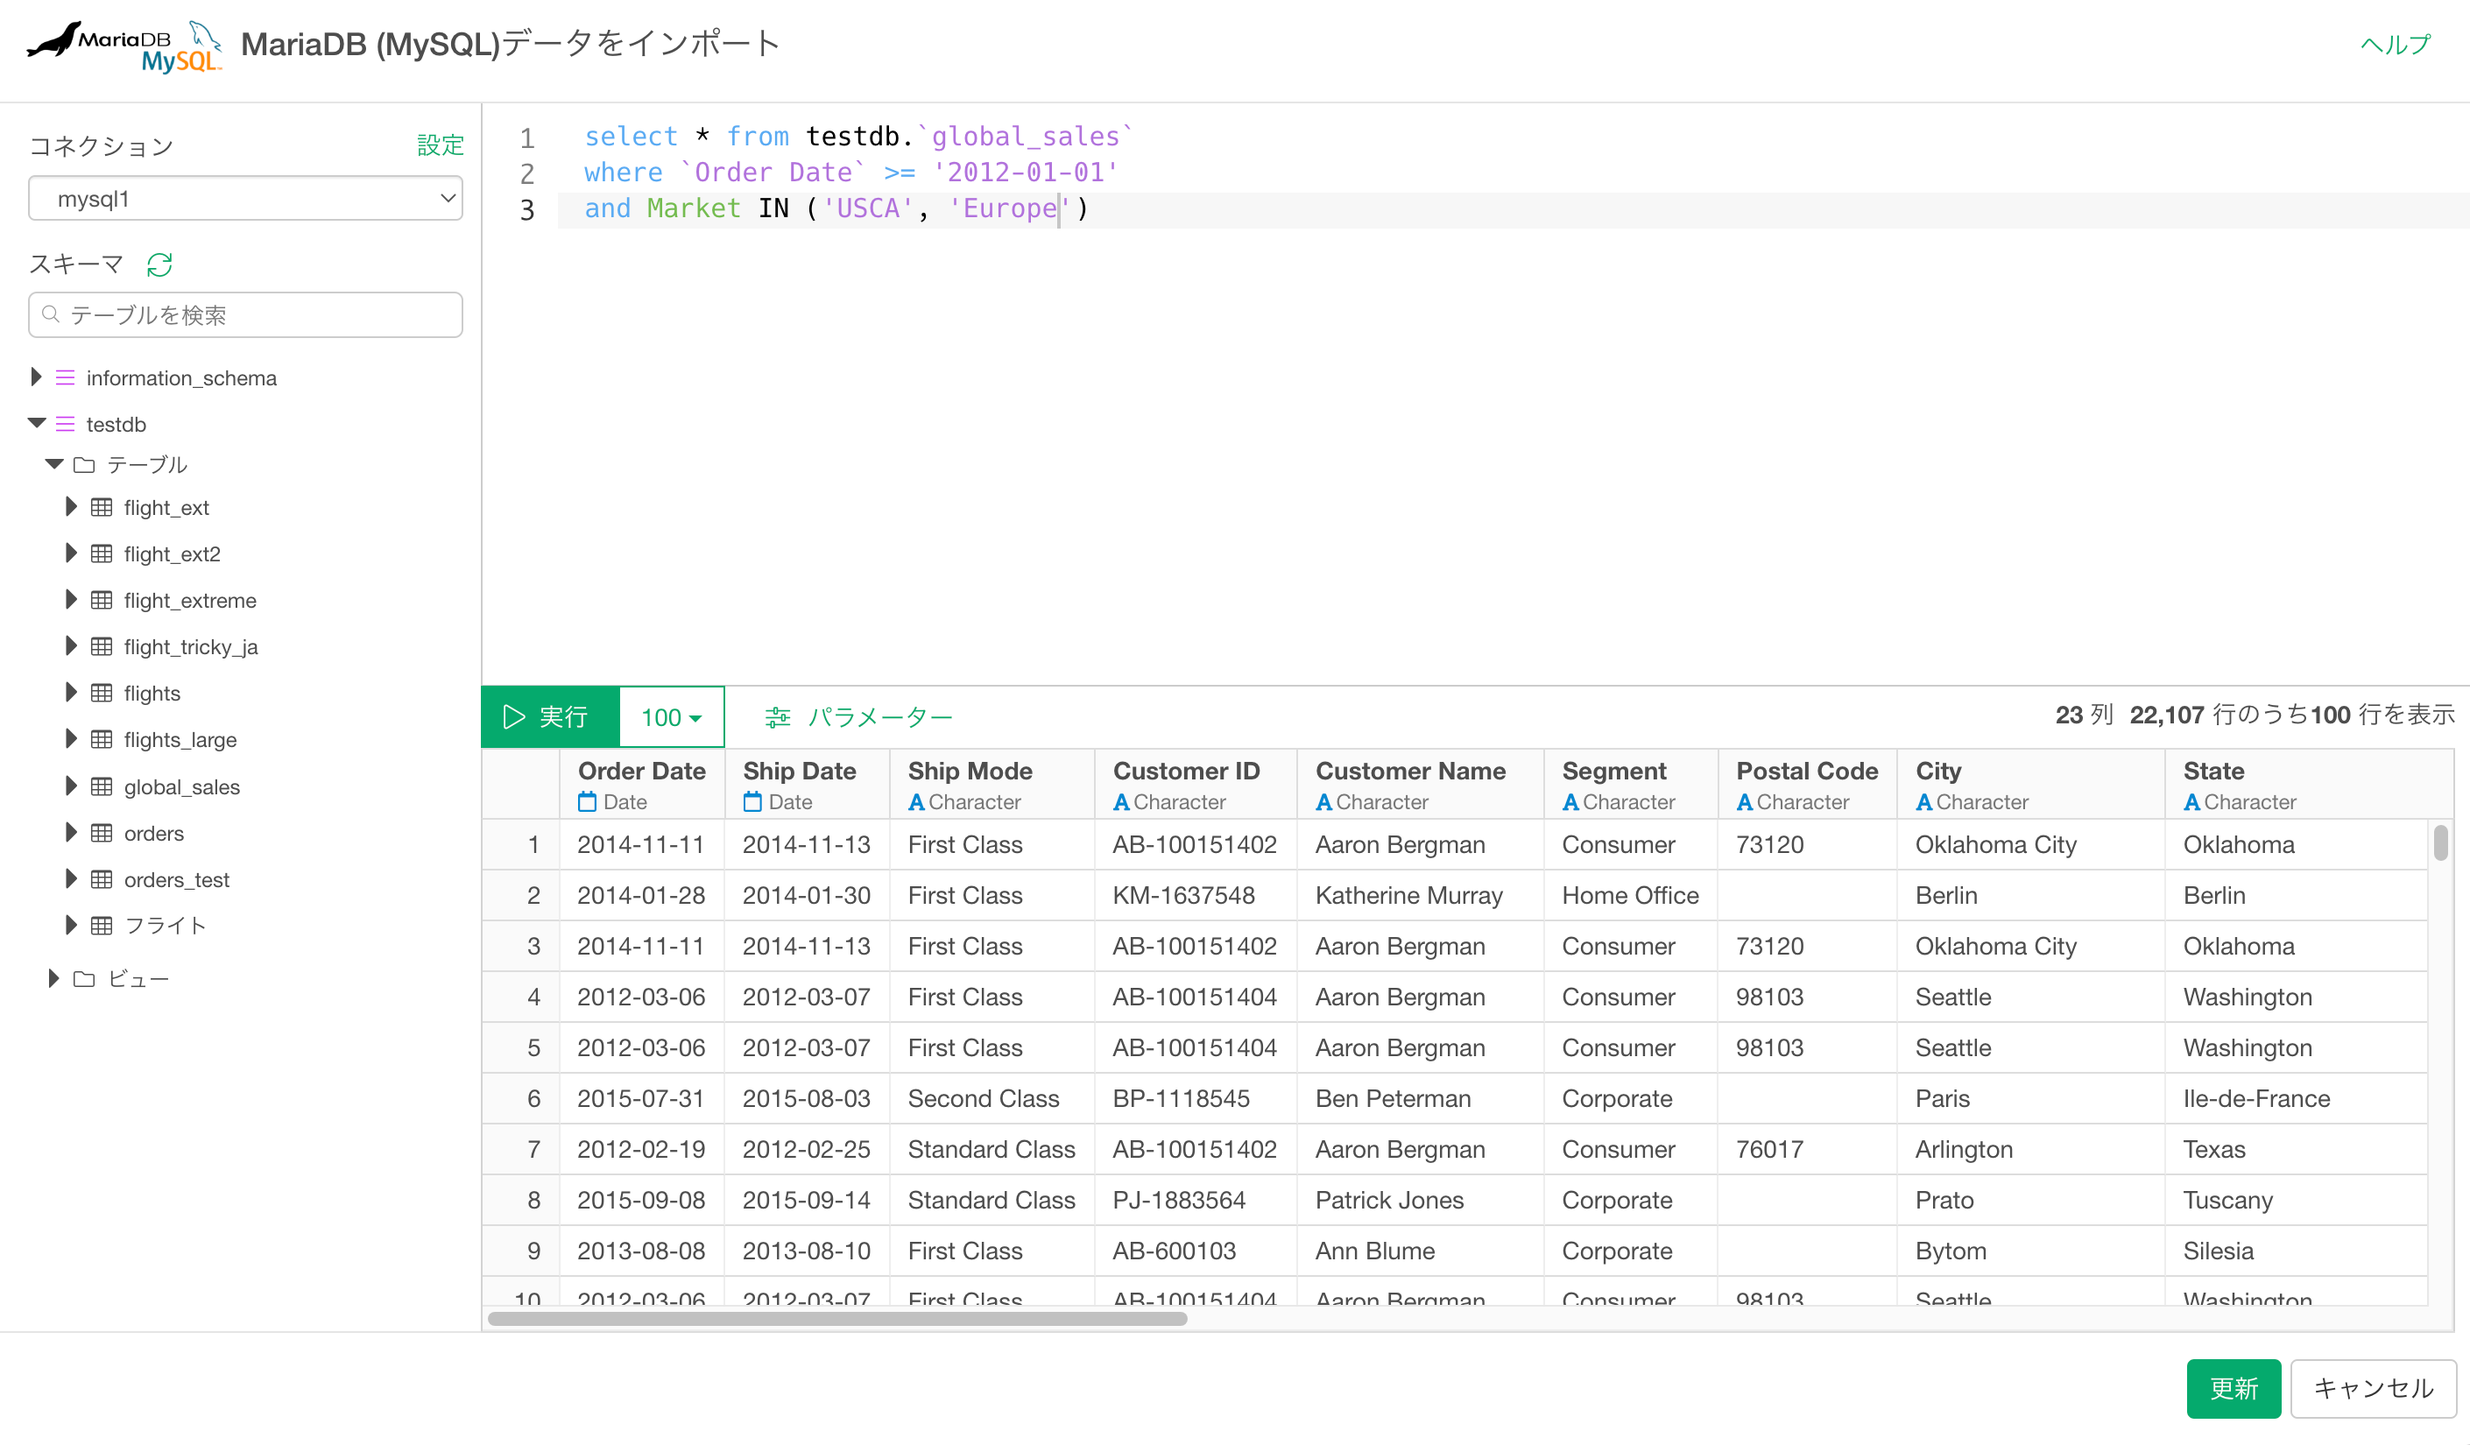
Task: Click the flight_extreme table icon
Action: [102, 600]
